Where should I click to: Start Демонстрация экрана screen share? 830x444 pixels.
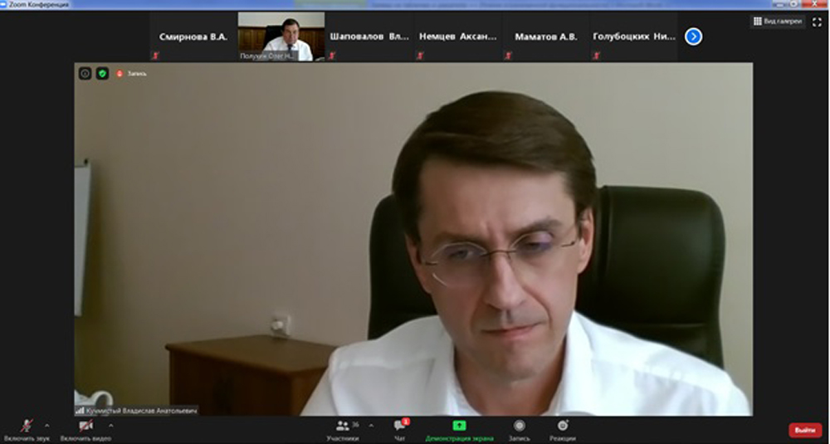pyautogui.click(x=459, y=426)
